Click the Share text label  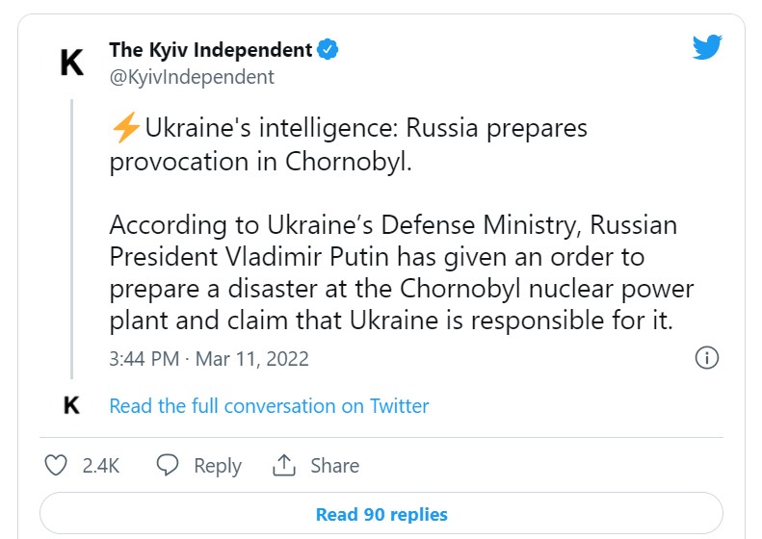tap(334, 466)
